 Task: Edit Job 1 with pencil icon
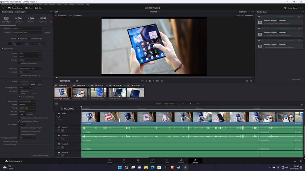(299, 17)
